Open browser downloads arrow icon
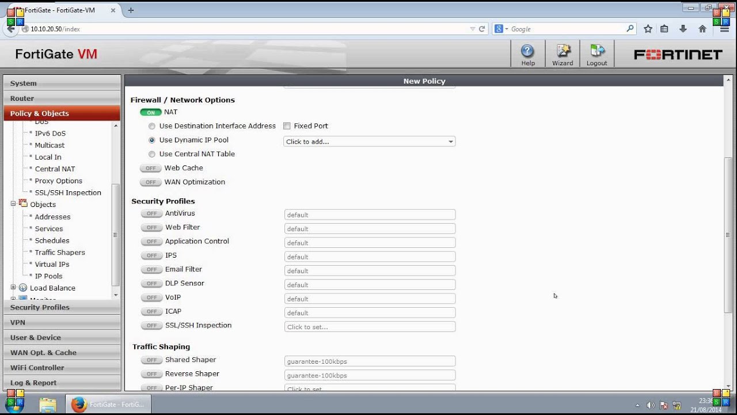 pos(683,29)
